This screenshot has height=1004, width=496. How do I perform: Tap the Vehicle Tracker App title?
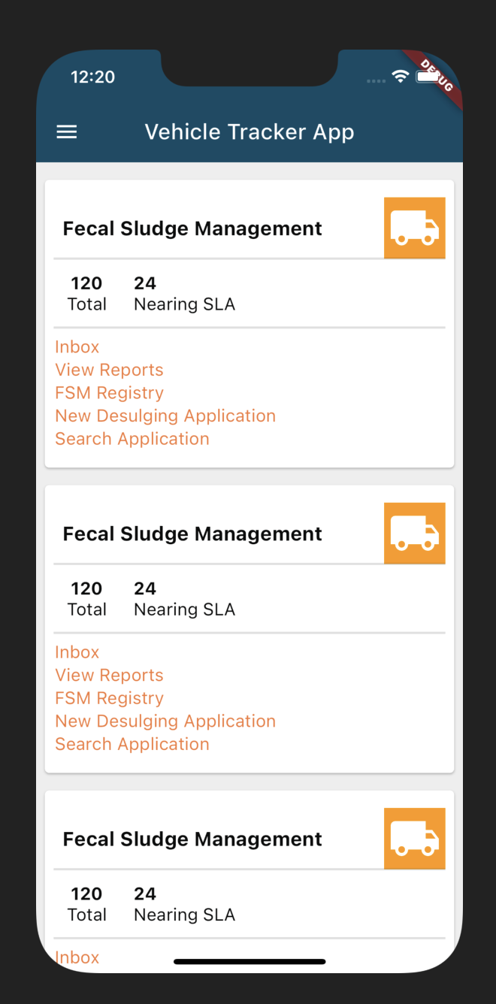[x=250, y=132]
